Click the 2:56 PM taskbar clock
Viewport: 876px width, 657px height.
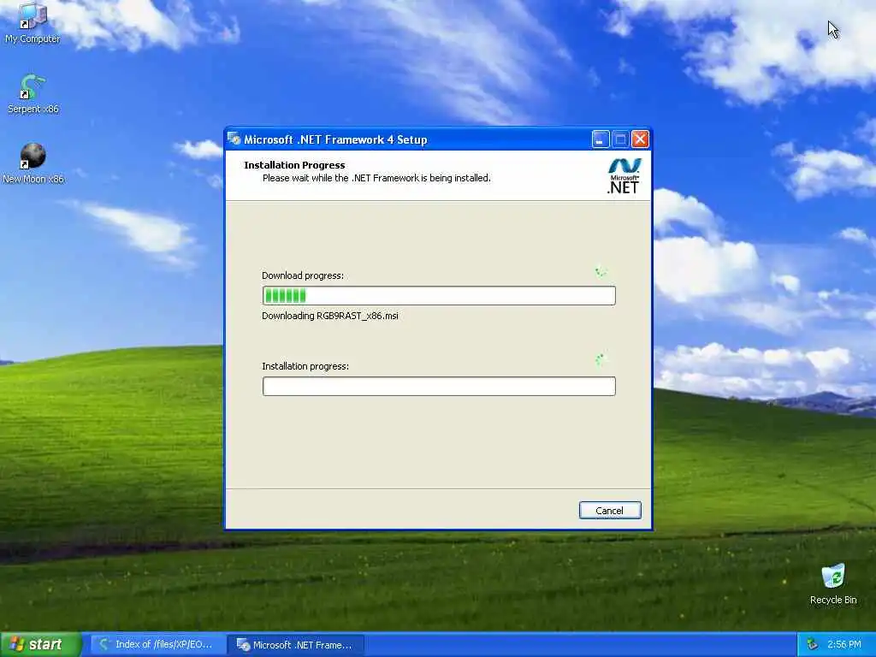click(844, 644)
